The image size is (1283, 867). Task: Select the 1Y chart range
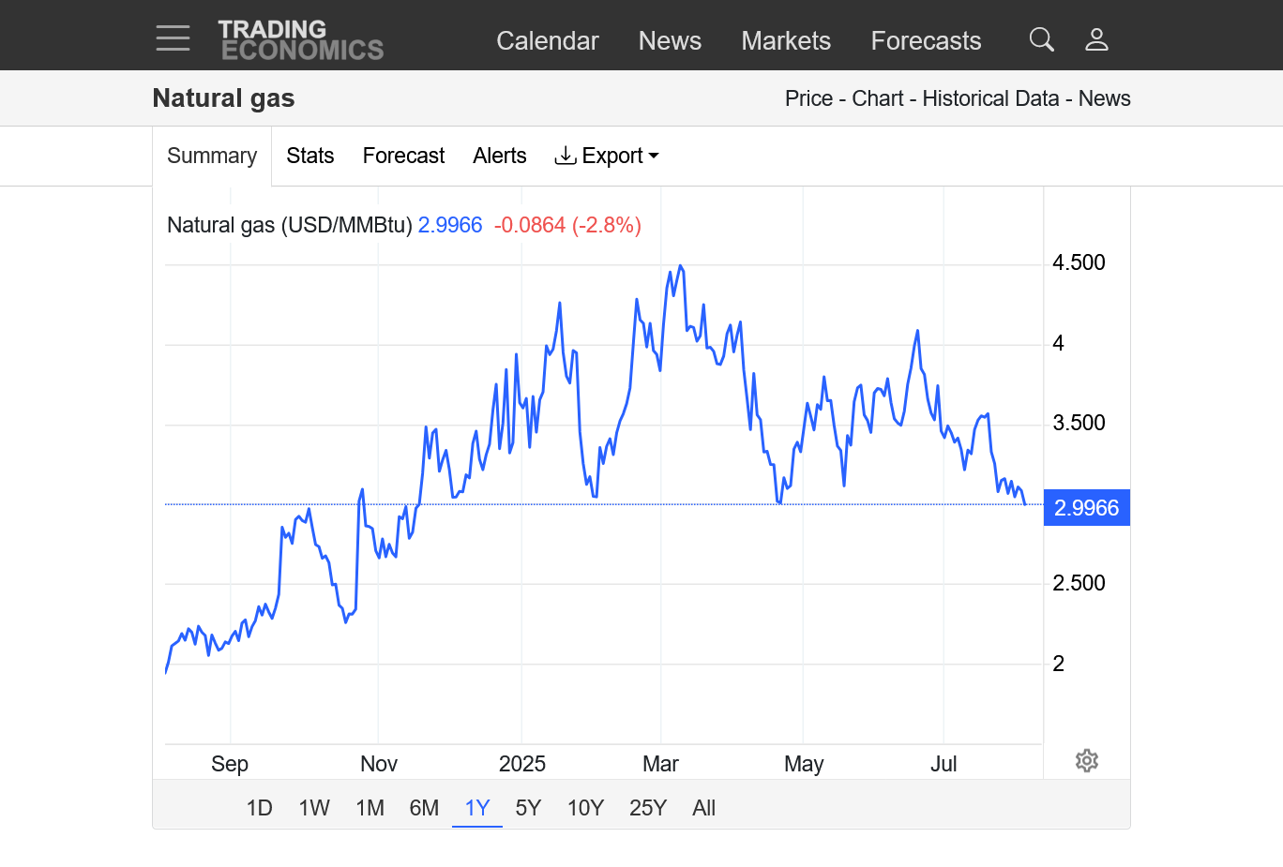[477, 808]
